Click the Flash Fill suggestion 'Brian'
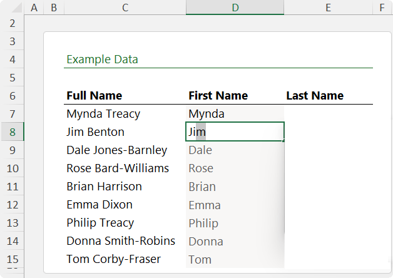Image resolution: width=393 pixels, height=278 pixels. coord(235,187)
